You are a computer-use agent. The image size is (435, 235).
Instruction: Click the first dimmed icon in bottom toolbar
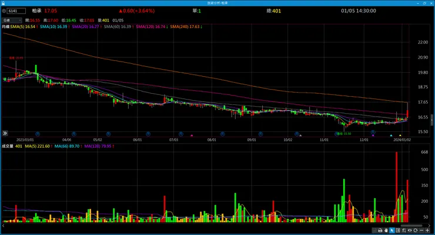pyautogui.click(x=374, y=230)
